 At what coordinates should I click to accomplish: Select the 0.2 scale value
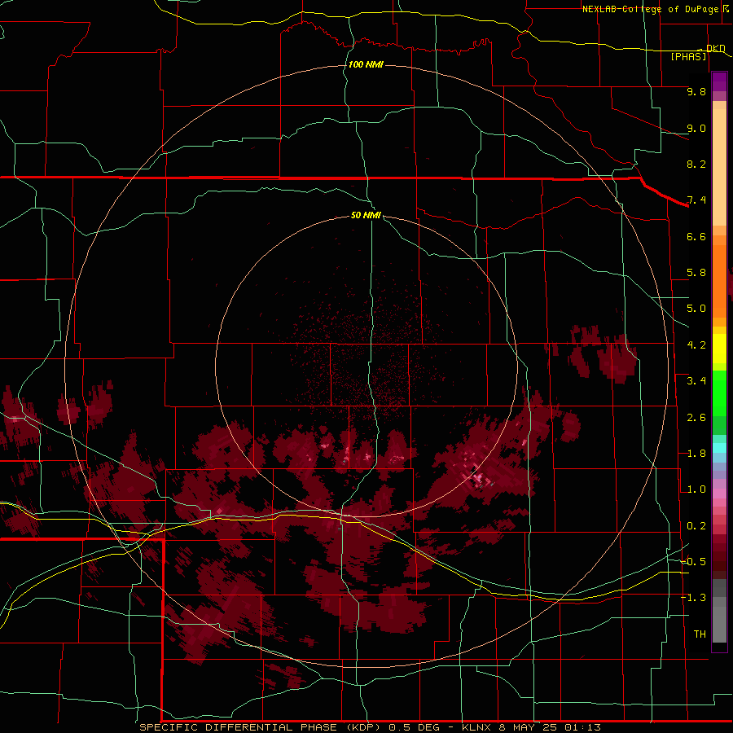[x=696, y=526]
